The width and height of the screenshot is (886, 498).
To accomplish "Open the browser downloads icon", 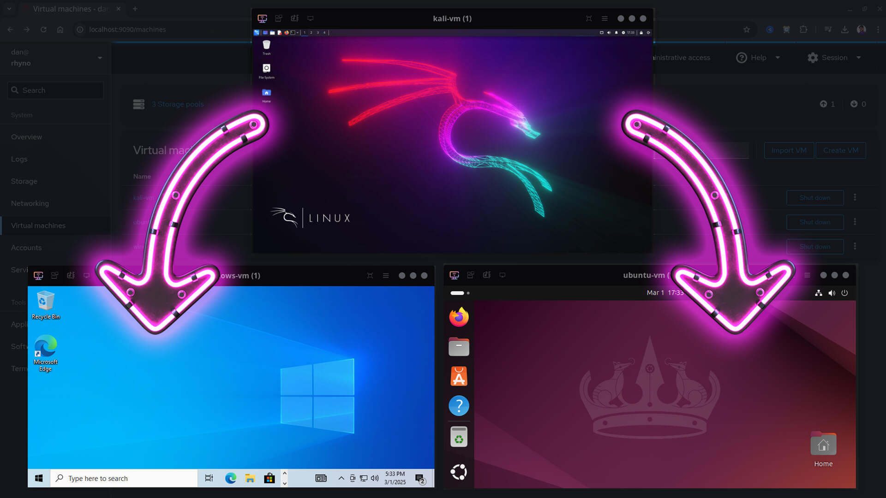I will [844, 30].
